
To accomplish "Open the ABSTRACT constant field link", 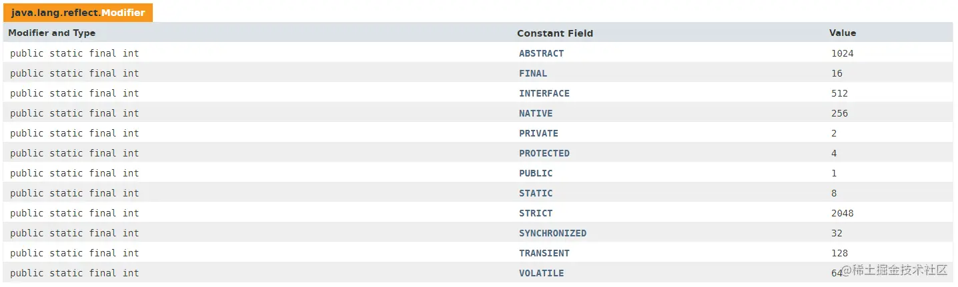I will (541, 53).
